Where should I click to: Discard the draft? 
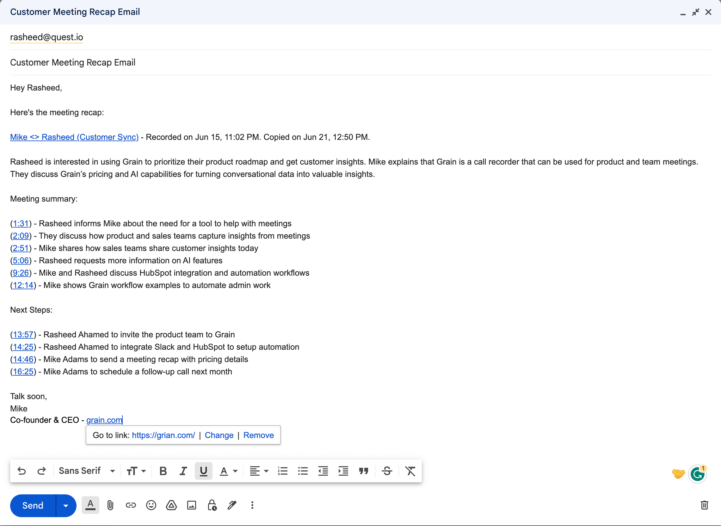pyautogui.click(x=705, y=505)
